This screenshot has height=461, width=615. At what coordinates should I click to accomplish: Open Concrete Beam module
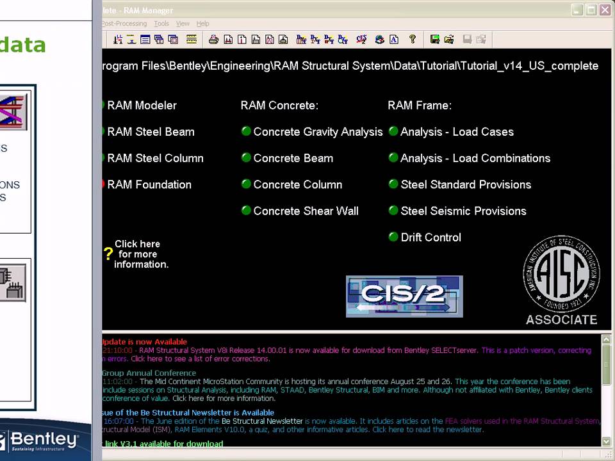(x=293, y=158)
